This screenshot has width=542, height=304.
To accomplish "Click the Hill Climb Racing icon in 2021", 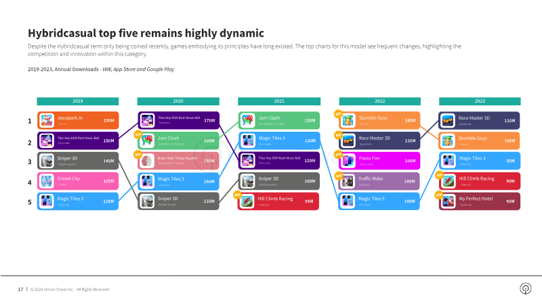I will (247, 201).
